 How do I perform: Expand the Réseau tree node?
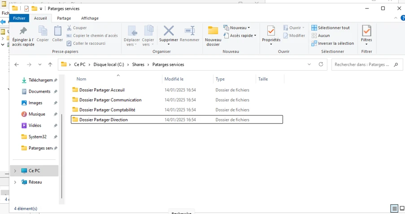click(15, 182)
